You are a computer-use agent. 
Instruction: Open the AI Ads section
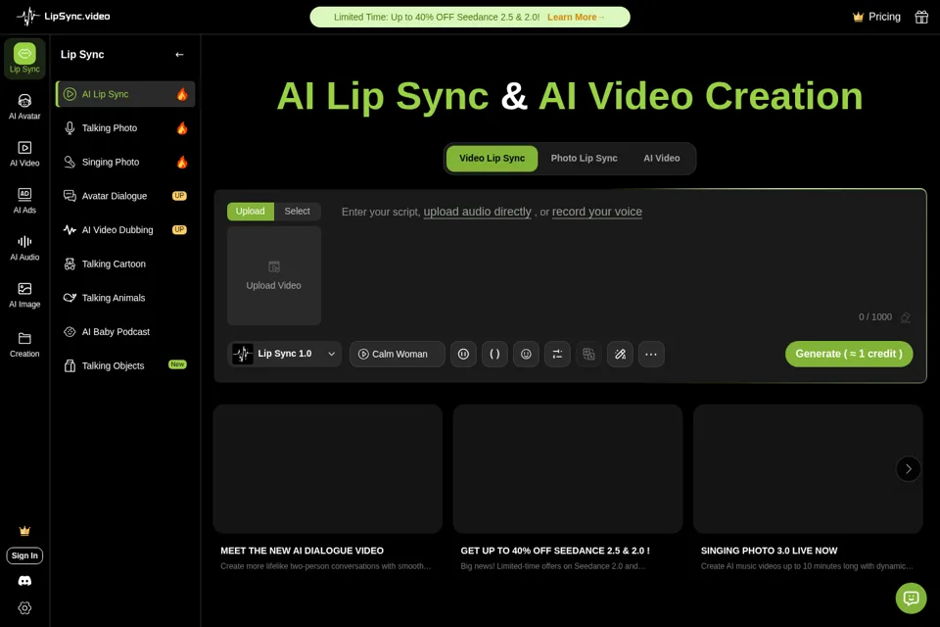click(24, 201)
